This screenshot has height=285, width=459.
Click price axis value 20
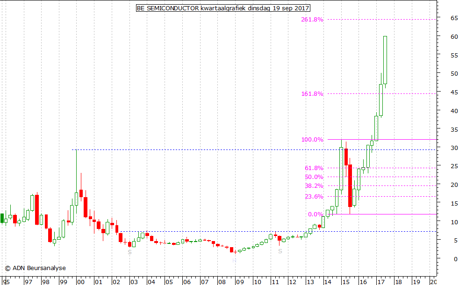pyautogui.click(x=454, y=185)
